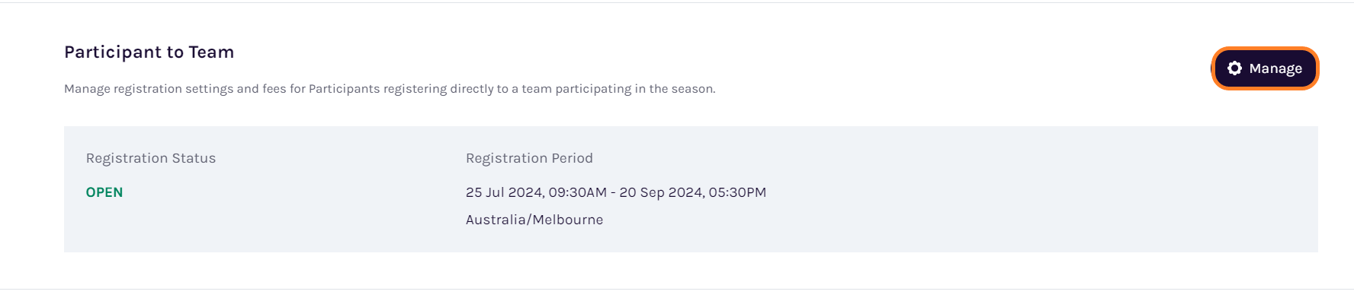Click the gear icon inside Manage
The width and height of the screenshot is (1354, 301).
(1234, 68)
